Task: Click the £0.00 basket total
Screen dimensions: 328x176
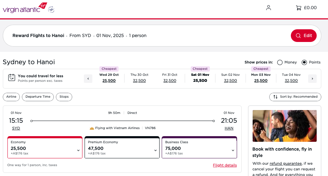Action: (x=310, y=8)
